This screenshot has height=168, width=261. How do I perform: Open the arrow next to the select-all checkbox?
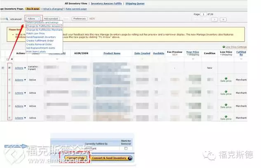12,59
